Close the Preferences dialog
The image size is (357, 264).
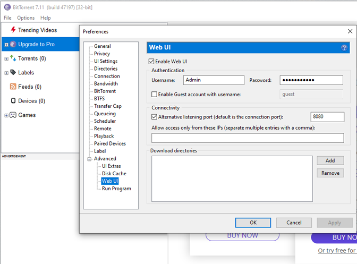point(350,31)
